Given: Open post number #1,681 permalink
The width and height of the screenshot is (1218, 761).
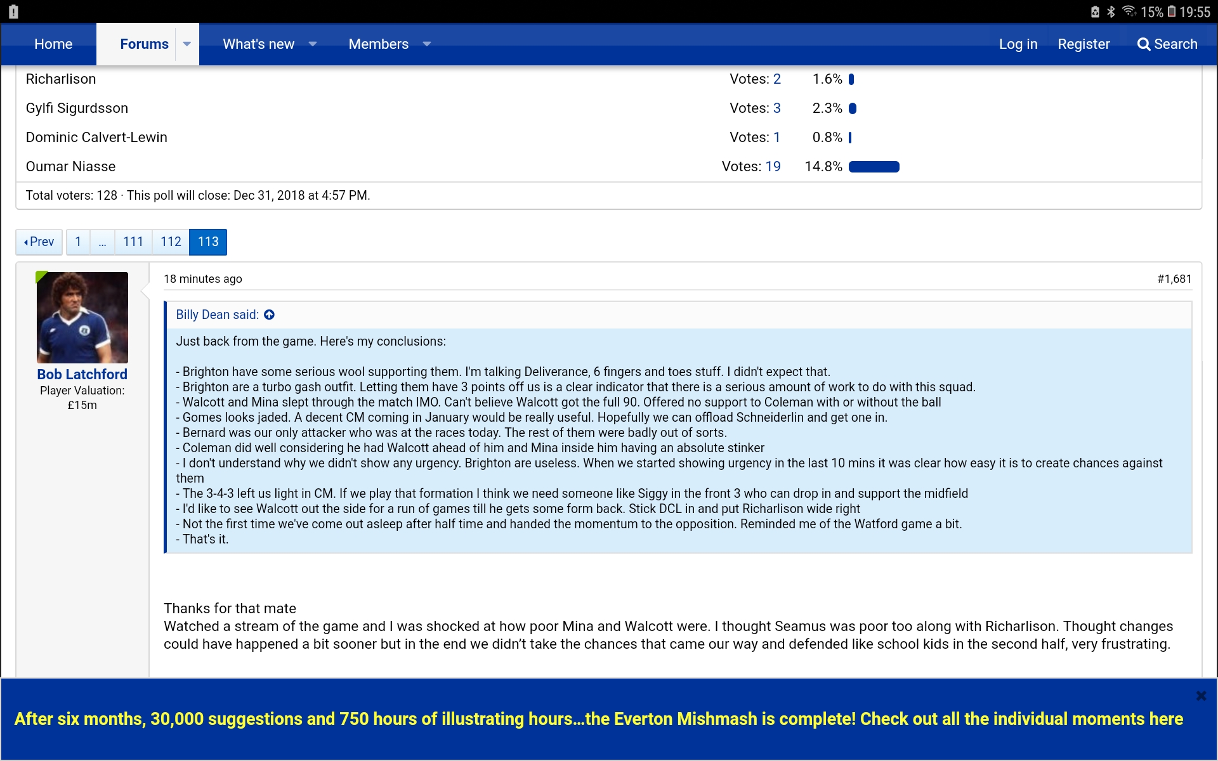Looking at the screenshot, I should tap(1174, 279).
